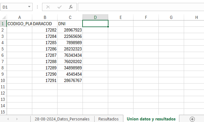Click cell containing DARACOD
Image resolution: width=204 pixels, height=122 pixels.
click(45, 24)
